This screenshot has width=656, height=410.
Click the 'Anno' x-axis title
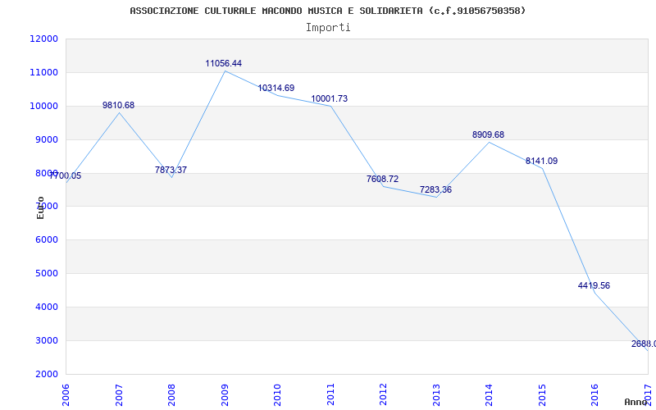pos(636,402)
